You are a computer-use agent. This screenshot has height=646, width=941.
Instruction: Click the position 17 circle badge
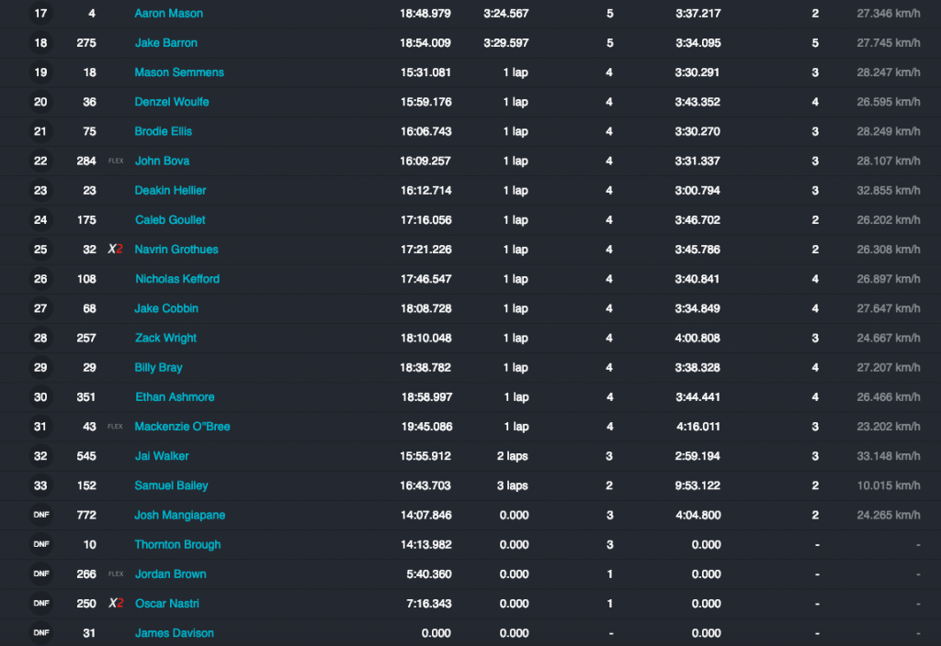coord(40,14)
